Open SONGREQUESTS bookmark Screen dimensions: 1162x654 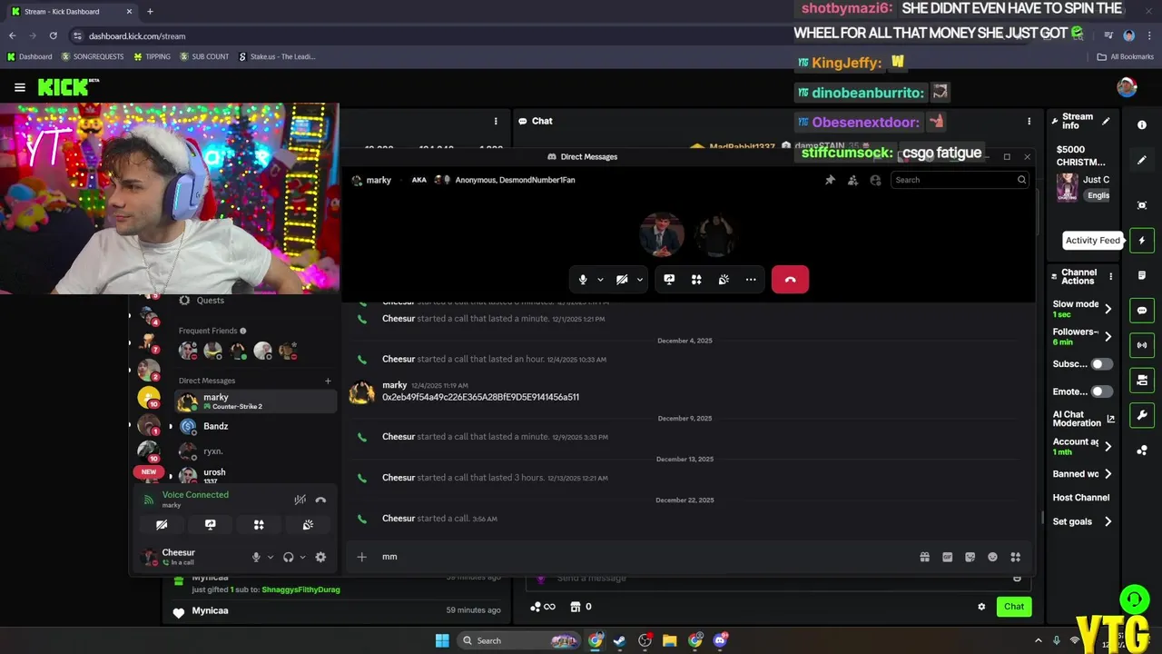[92, 56]
